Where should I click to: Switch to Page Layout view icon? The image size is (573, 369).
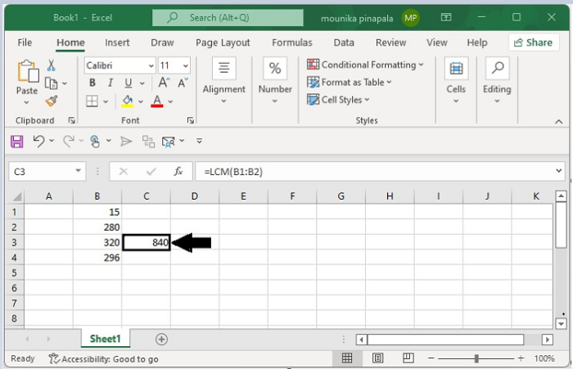click(x=377, y=358)
